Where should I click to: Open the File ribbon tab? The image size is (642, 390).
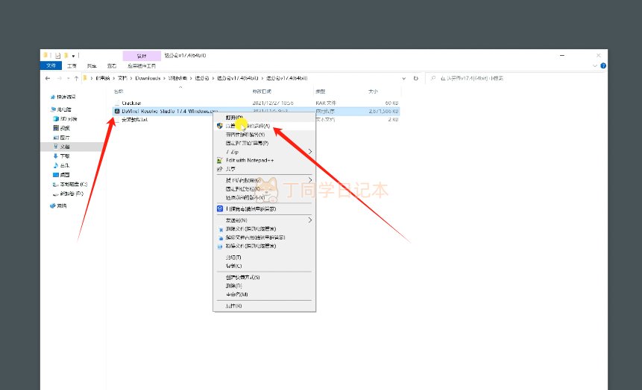tap(51, 65)
